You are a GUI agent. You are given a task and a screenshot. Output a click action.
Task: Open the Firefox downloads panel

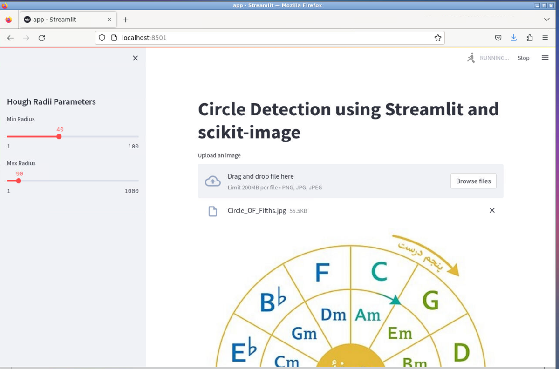coord(514,38)
